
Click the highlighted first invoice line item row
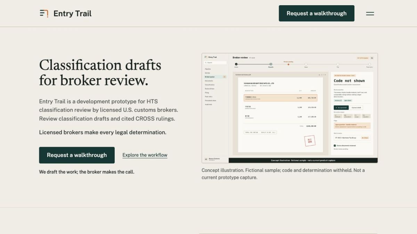[x=280, y=98]
